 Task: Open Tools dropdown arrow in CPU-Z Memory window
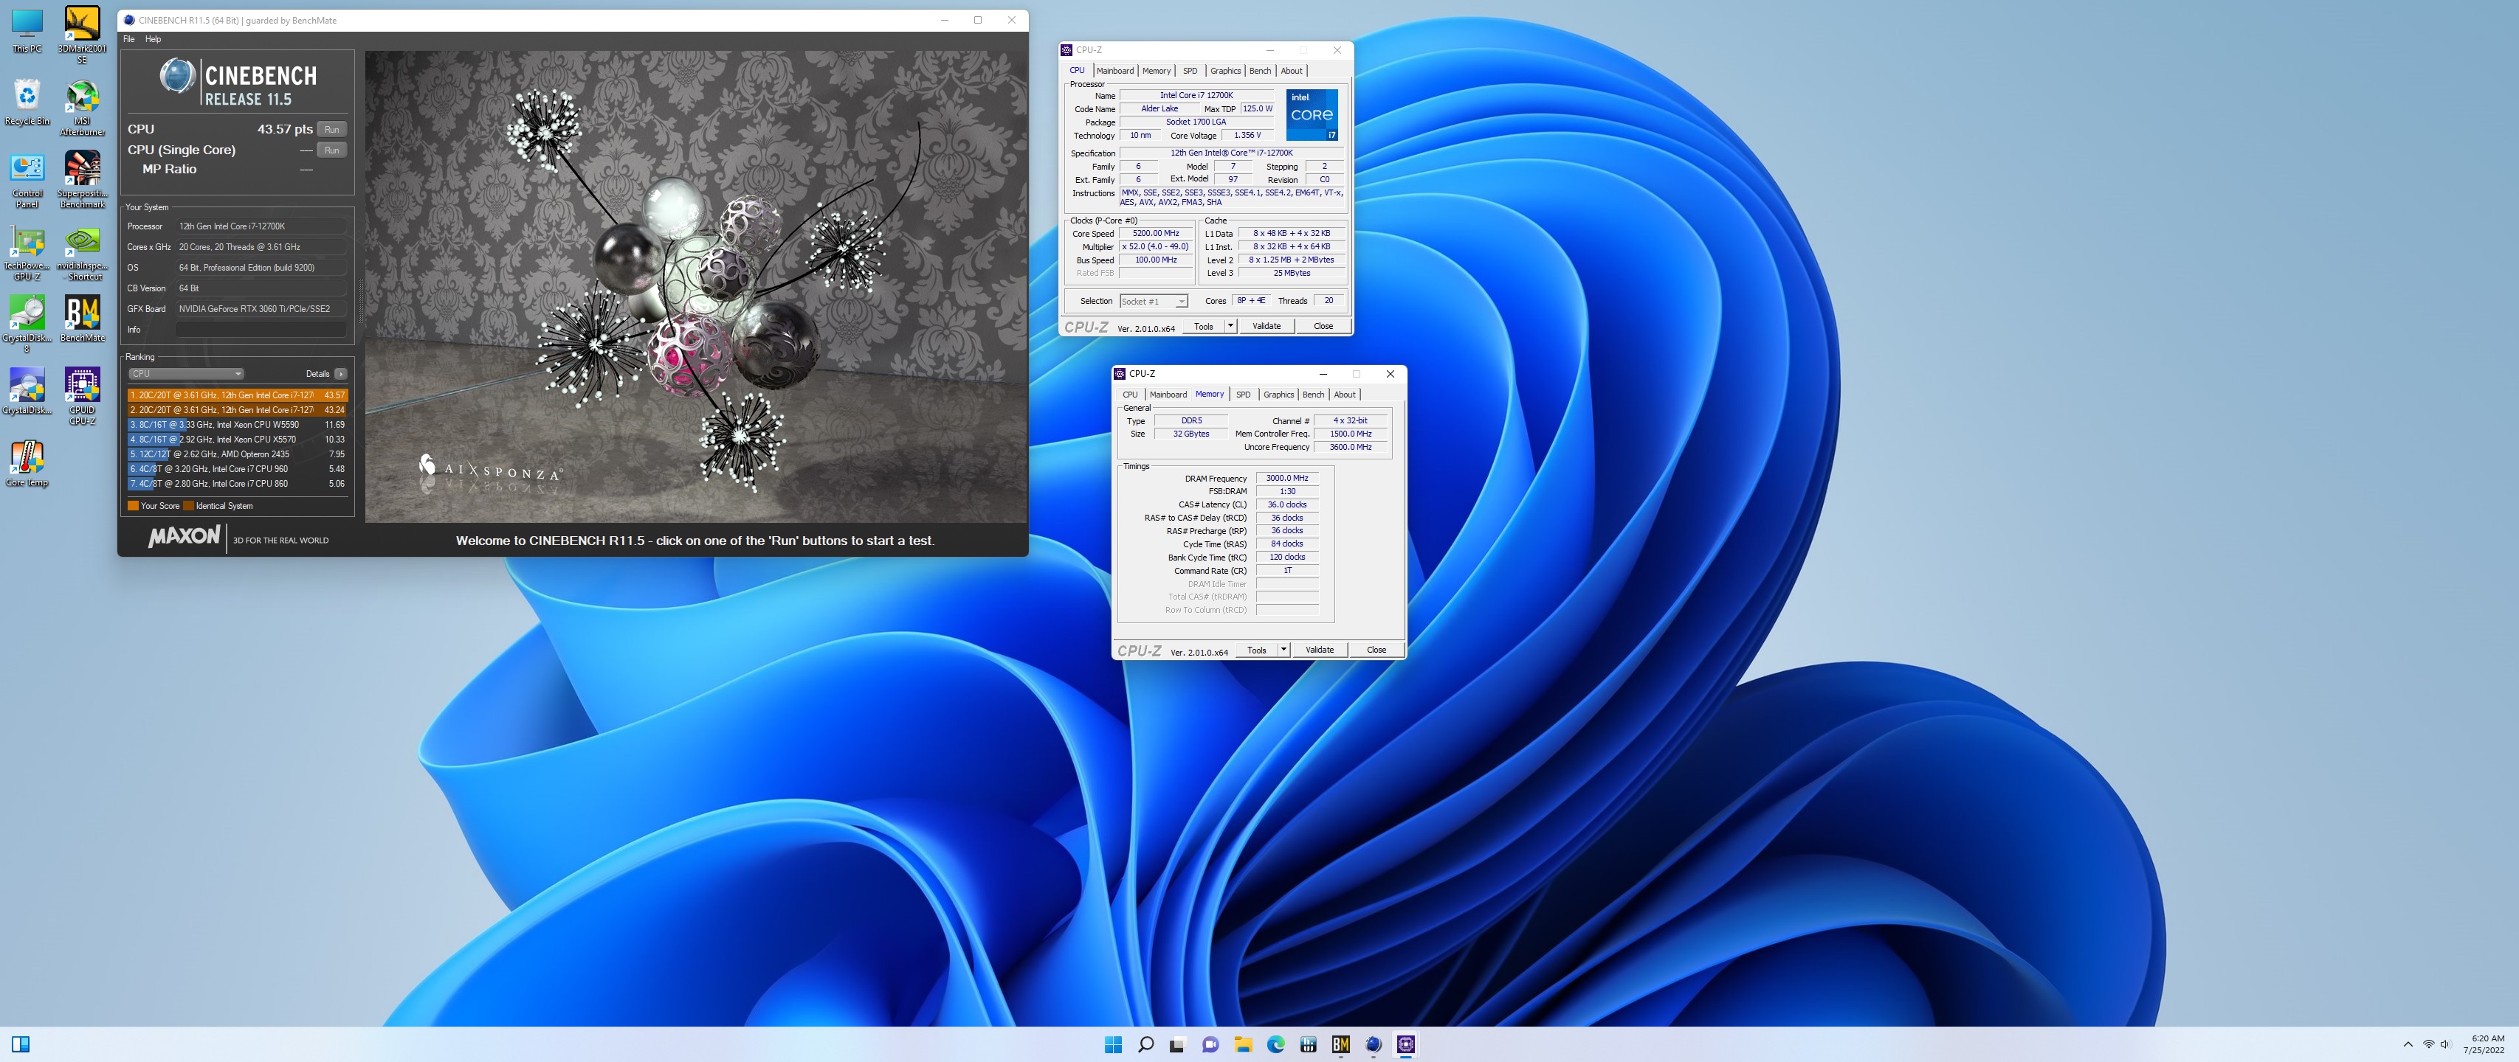[x=1283, y=650]
